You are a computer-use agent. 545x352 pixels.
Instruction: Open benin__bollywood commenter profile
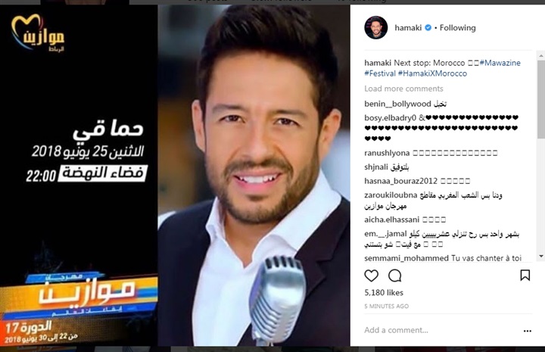pos(397,104)
